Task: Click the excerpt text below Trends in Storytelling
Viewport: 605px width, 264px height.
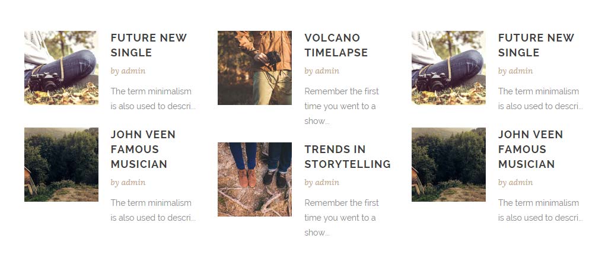Action: click(x=341, y=218)
